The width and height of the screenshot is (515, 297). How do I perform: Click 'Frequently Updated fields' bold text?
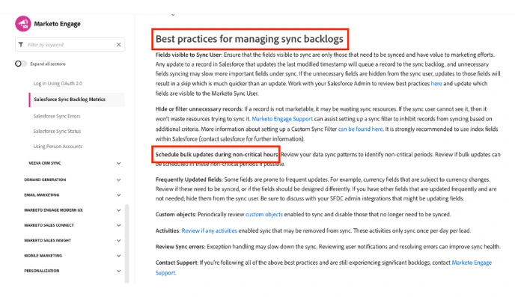point(189,180)
